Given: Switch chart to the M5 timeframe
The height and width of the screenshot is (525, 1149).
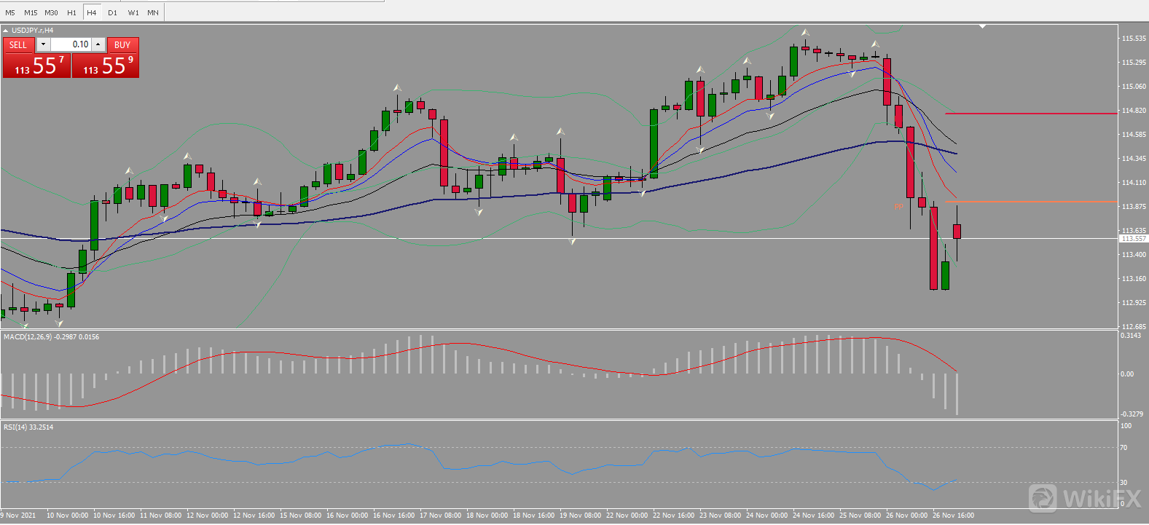Looking at the screenshot, I should [x=10, y=12].
